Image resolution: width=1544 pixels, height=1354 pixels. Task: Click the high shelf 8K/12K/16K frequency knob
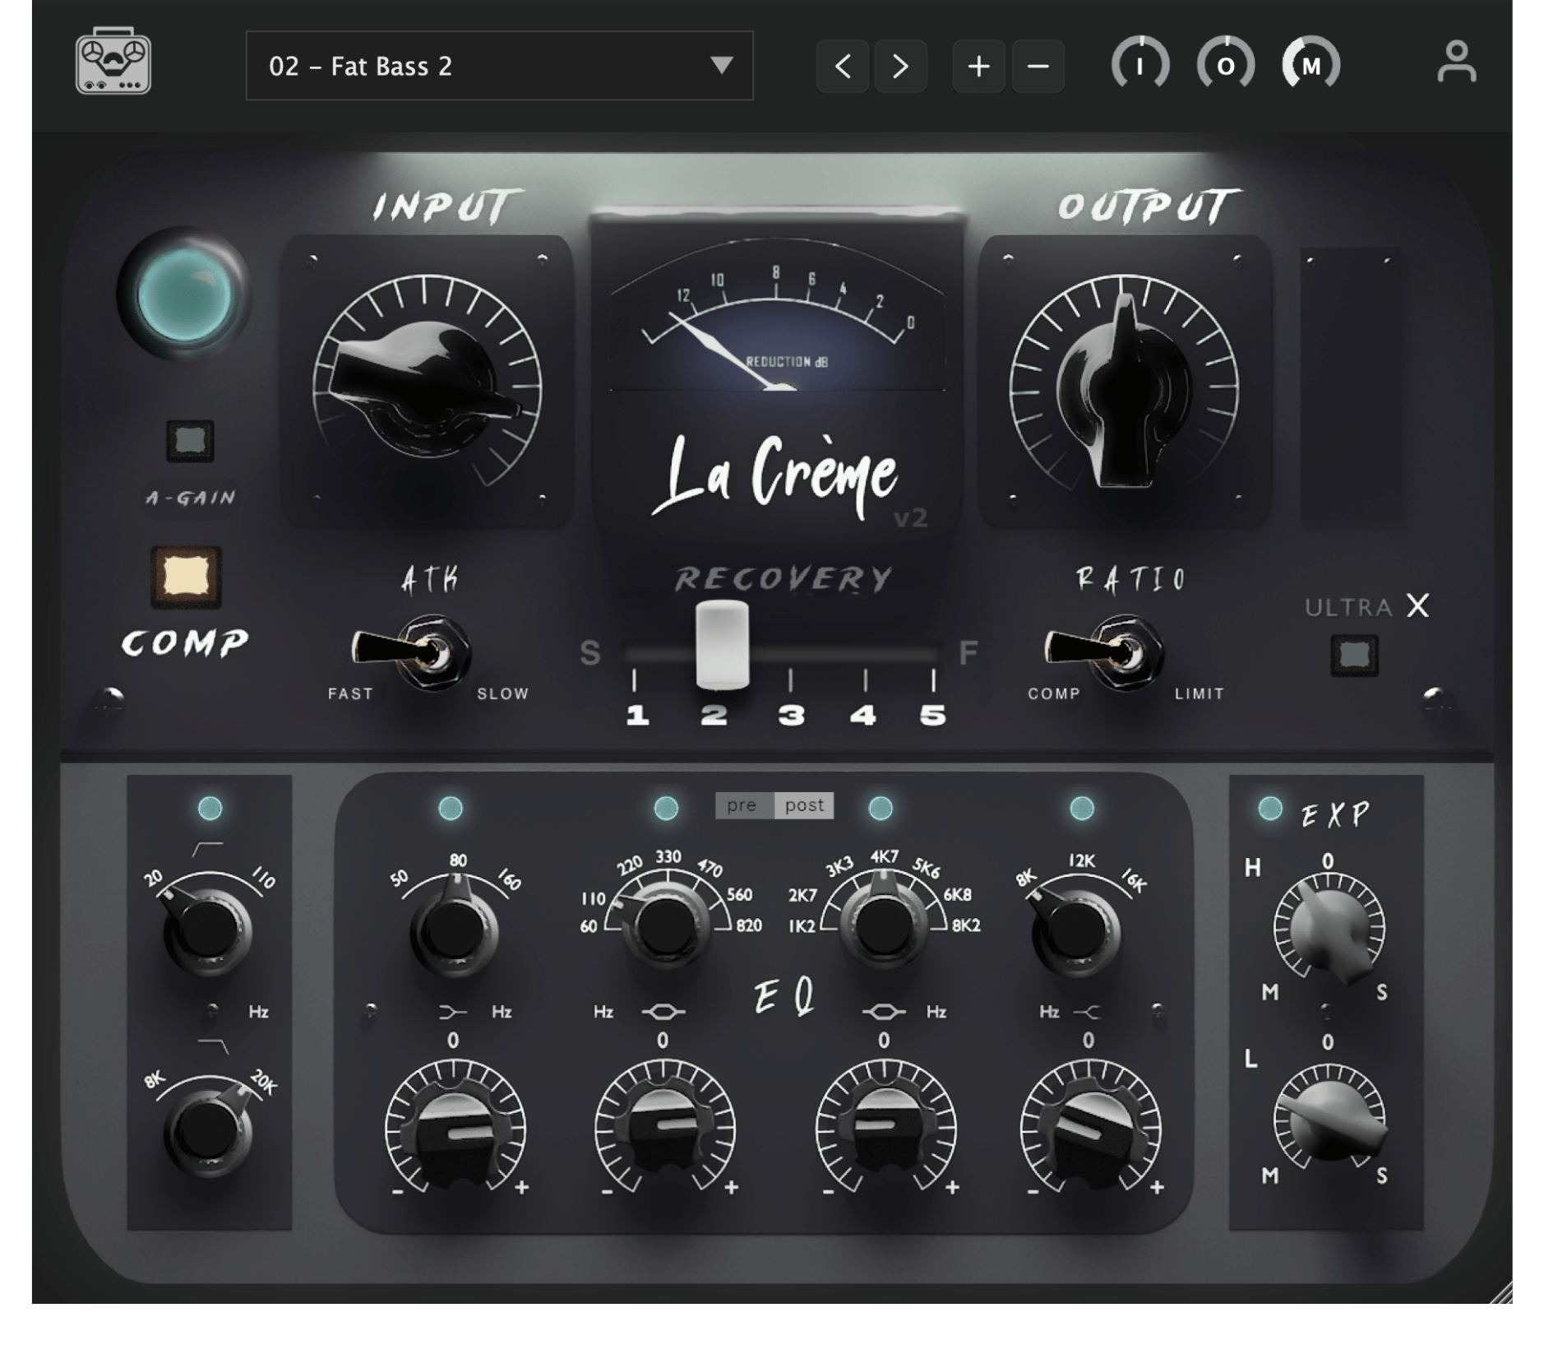pyautogui.click(x=1075, y=930)
